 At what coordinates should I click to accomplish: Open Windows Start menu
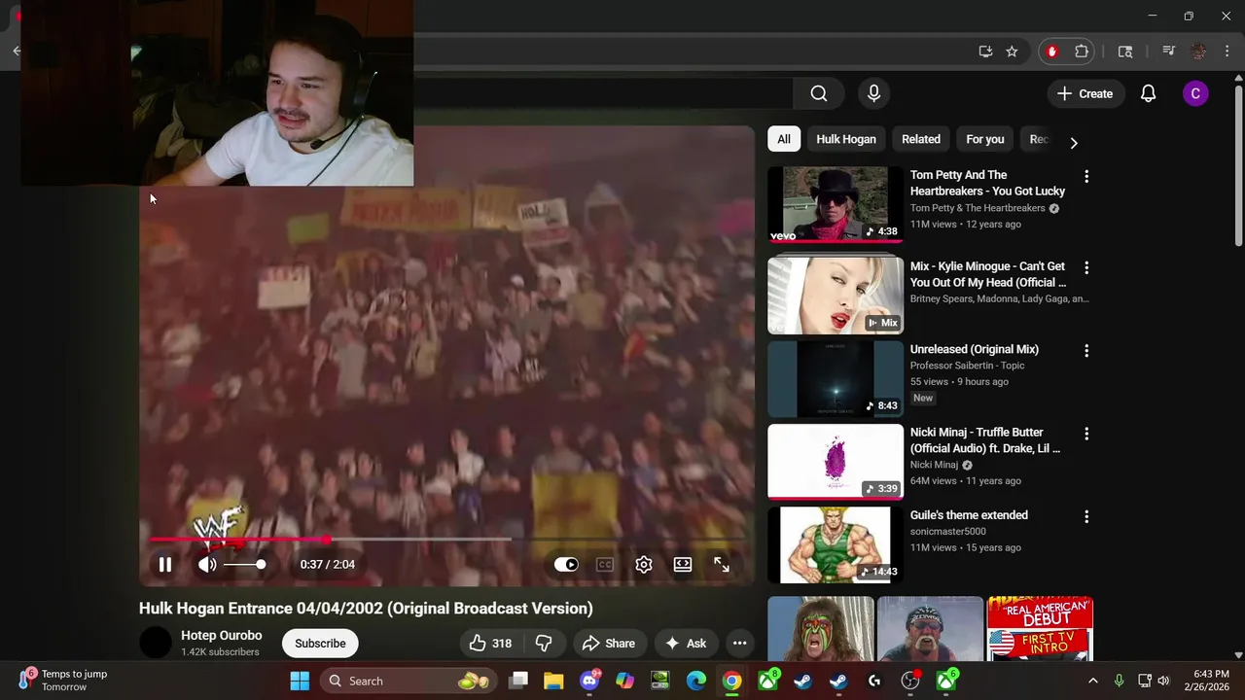click(300, 681)
